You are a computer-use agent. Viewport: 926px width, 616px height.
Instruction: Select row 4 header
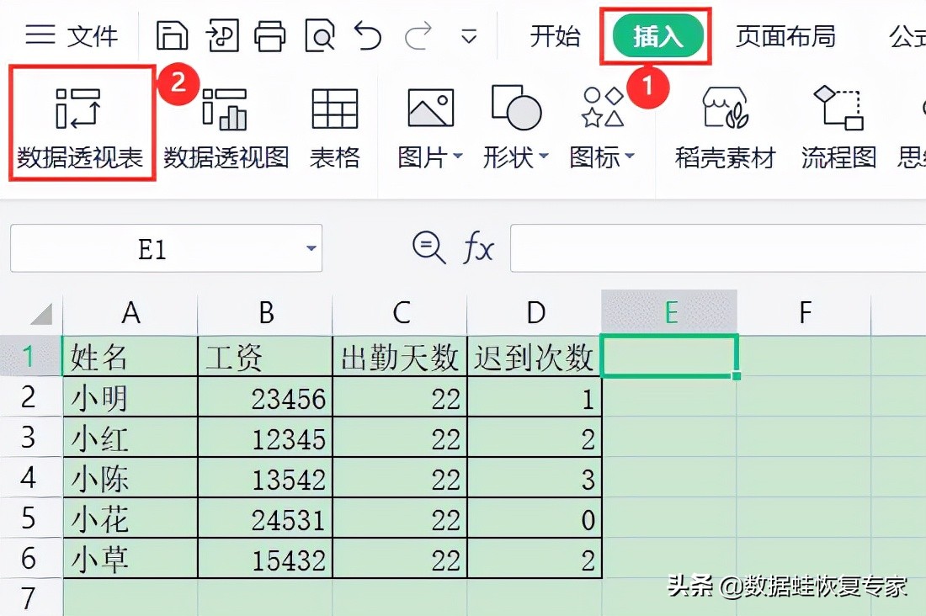click(30, 477)
